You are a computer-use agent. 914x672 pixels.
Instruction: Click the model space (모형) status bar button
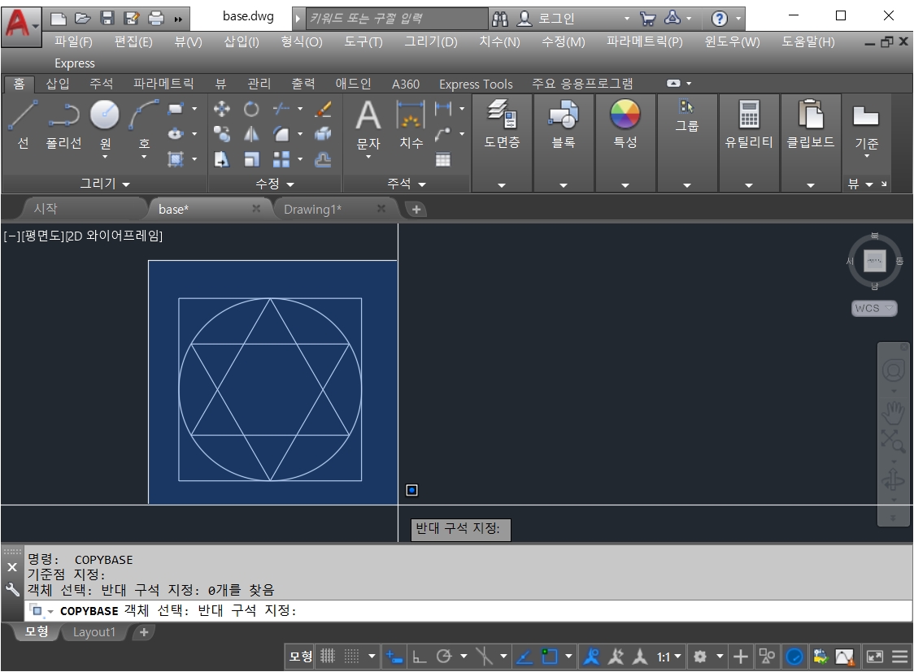click(x=301, y=657)
